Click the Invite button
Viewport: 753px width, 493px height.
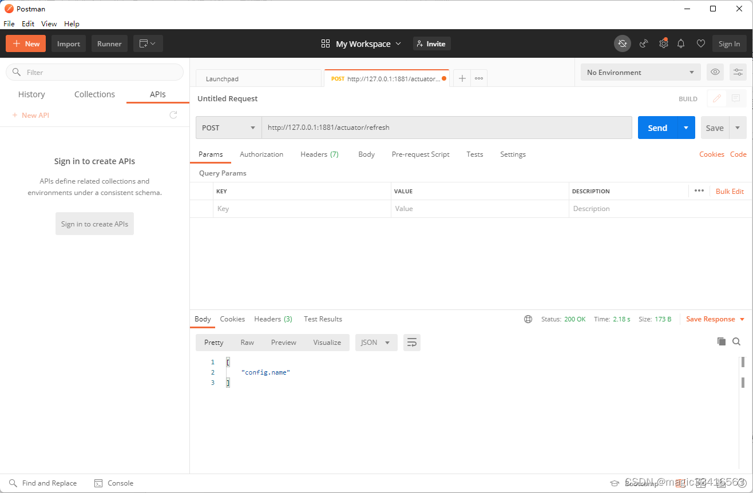pos(432,43)
